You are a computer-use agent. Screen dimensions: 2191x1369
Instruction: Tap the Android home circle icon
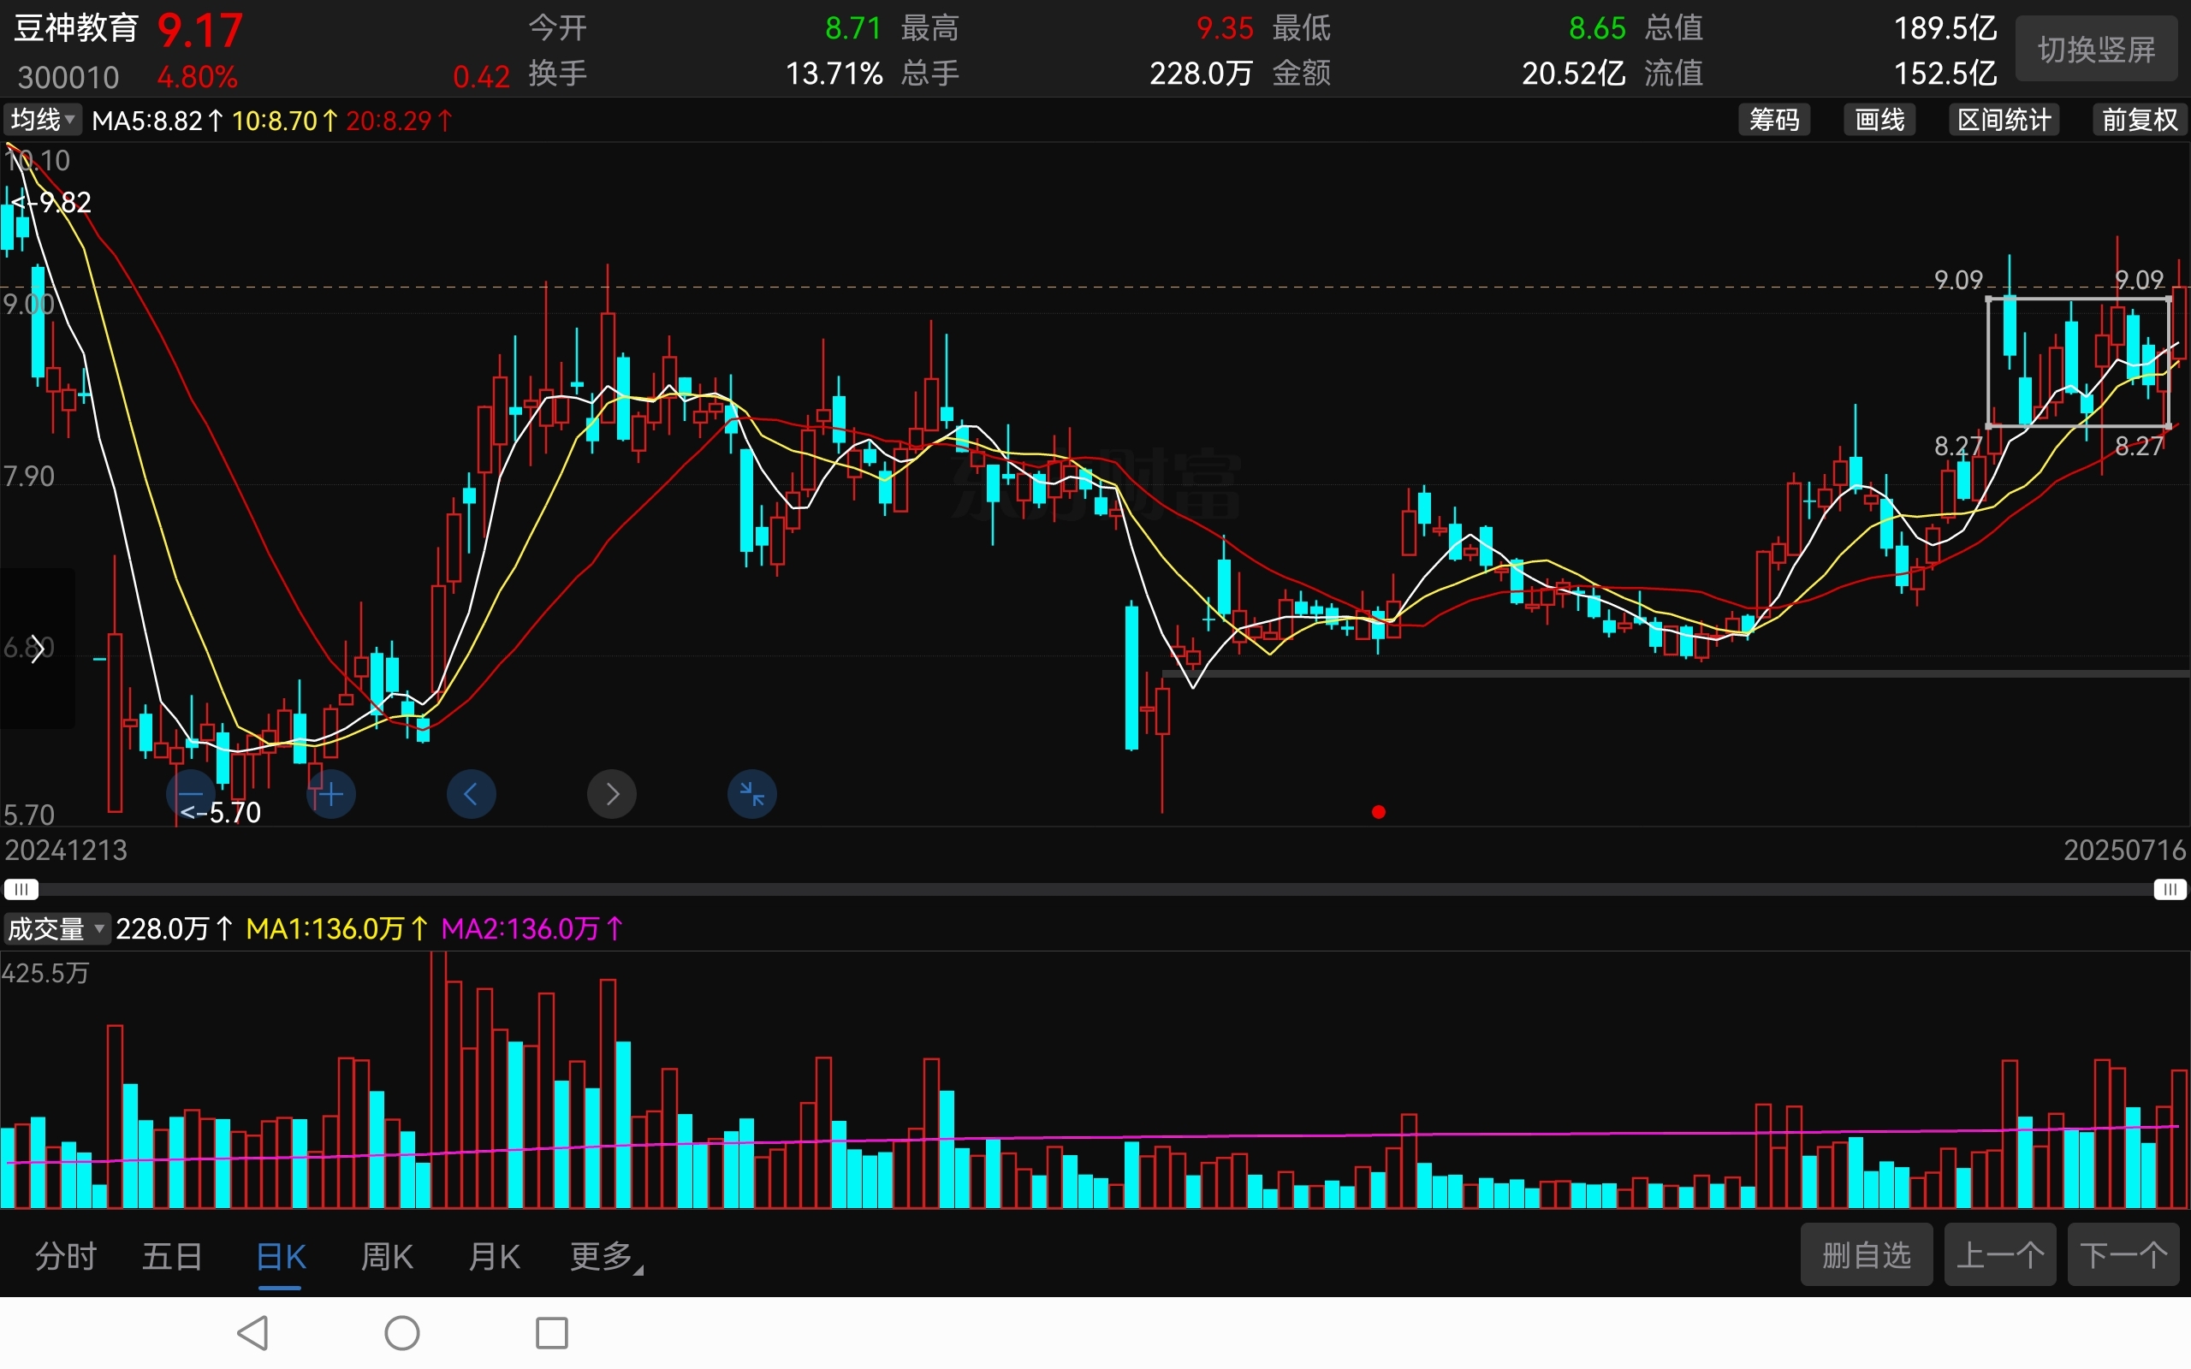[402, 1333]
